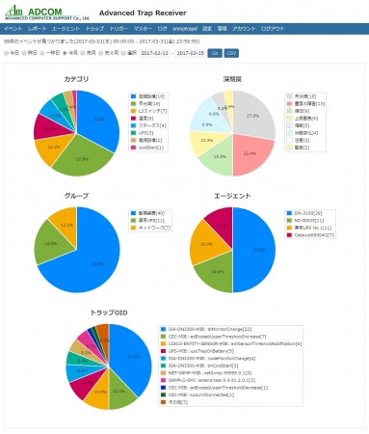Click the ADCOM logo
The image size is (369, 434).
[47, 13]
